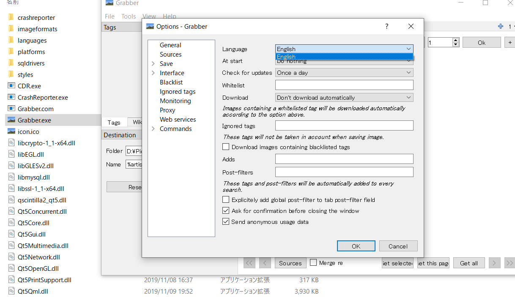
Task: Open the Language combo box
Action: tap(344, 49)
